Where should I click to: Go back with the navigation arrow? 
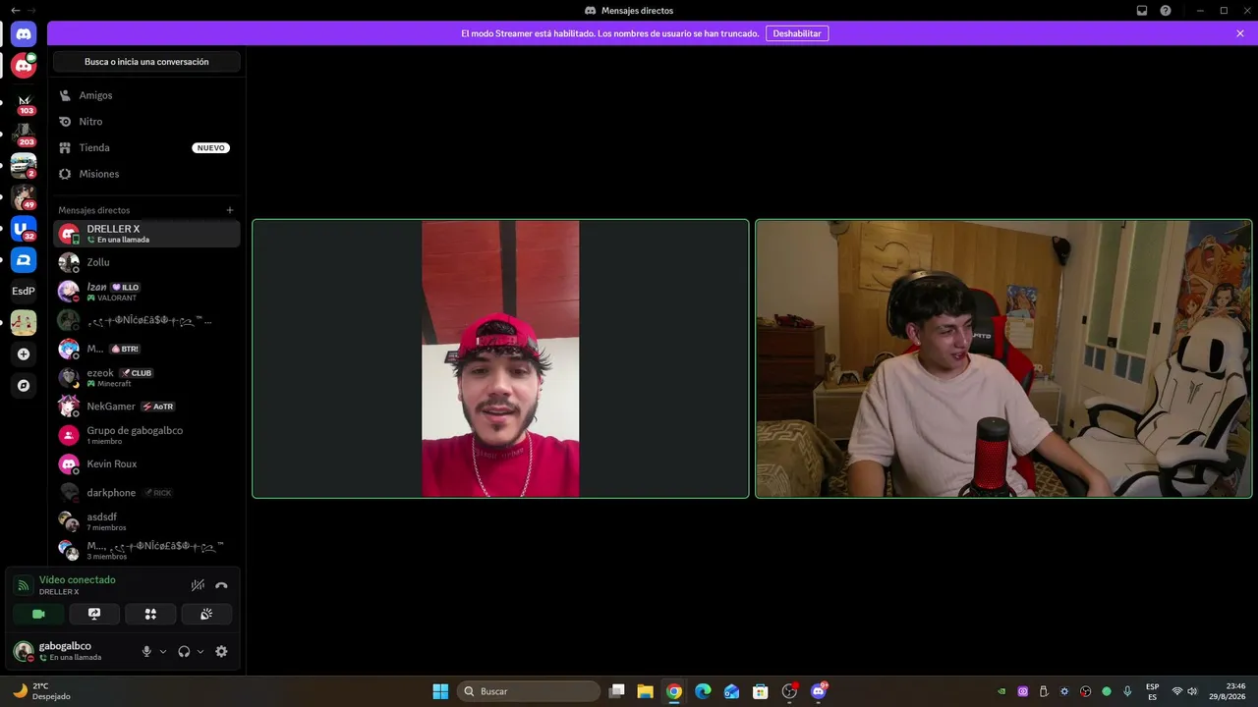point(15,10)
